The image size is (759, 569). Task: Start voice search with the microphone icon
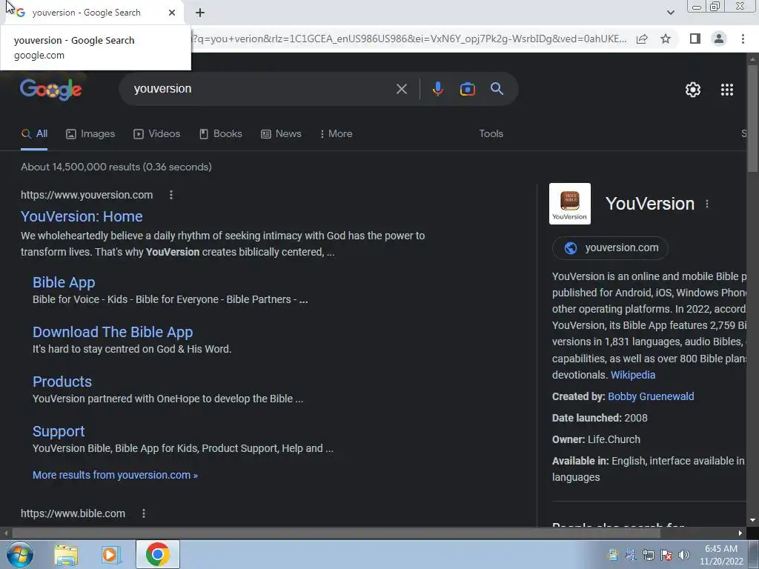437,89
